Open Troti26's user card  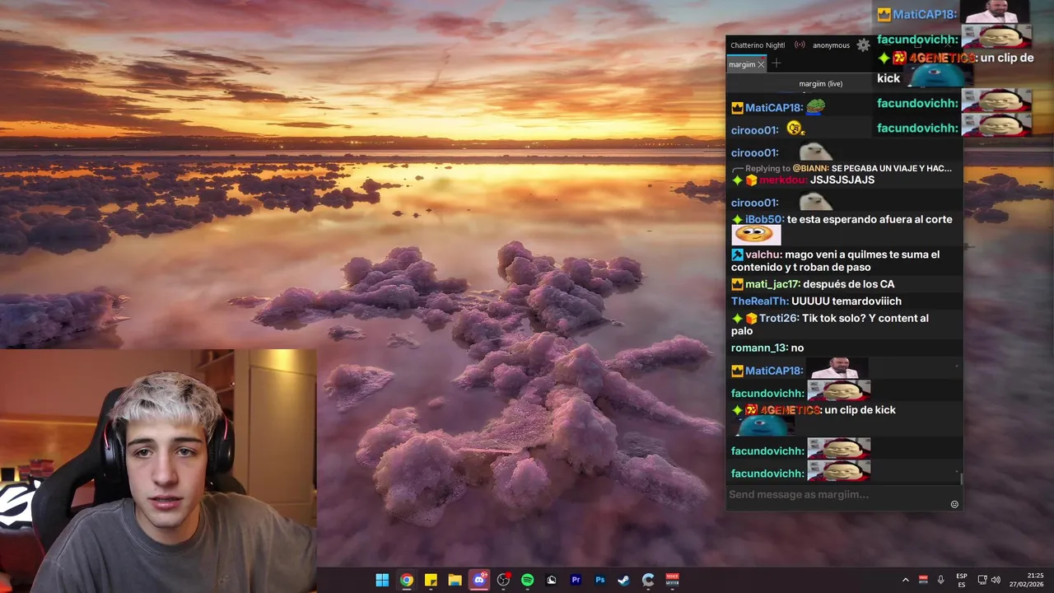pos(778,319)
